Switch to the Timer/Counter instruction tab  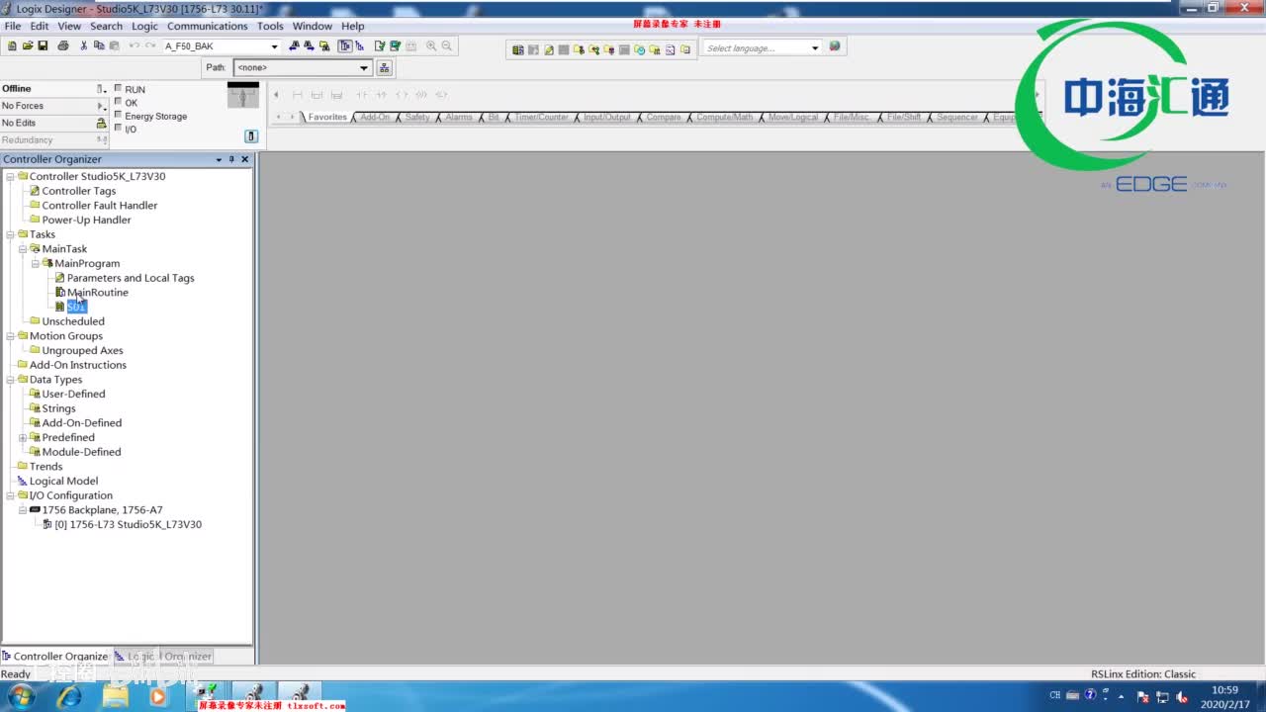click(541, 117)
